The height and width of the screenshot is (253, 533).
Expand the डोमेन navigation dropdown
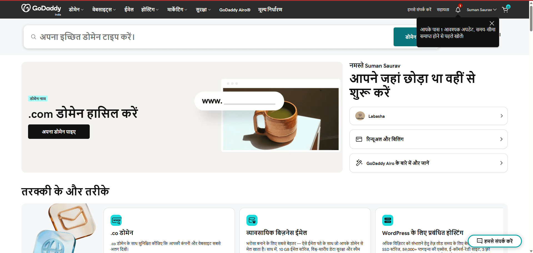[76, 10]
